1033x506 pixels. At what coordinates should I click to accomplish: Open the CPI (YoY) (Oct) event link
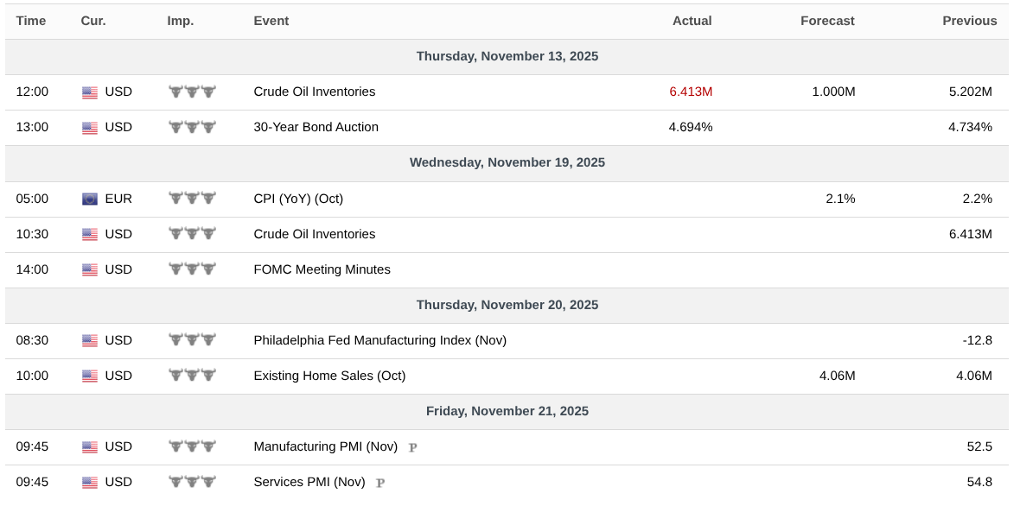[x=298, y=199]
